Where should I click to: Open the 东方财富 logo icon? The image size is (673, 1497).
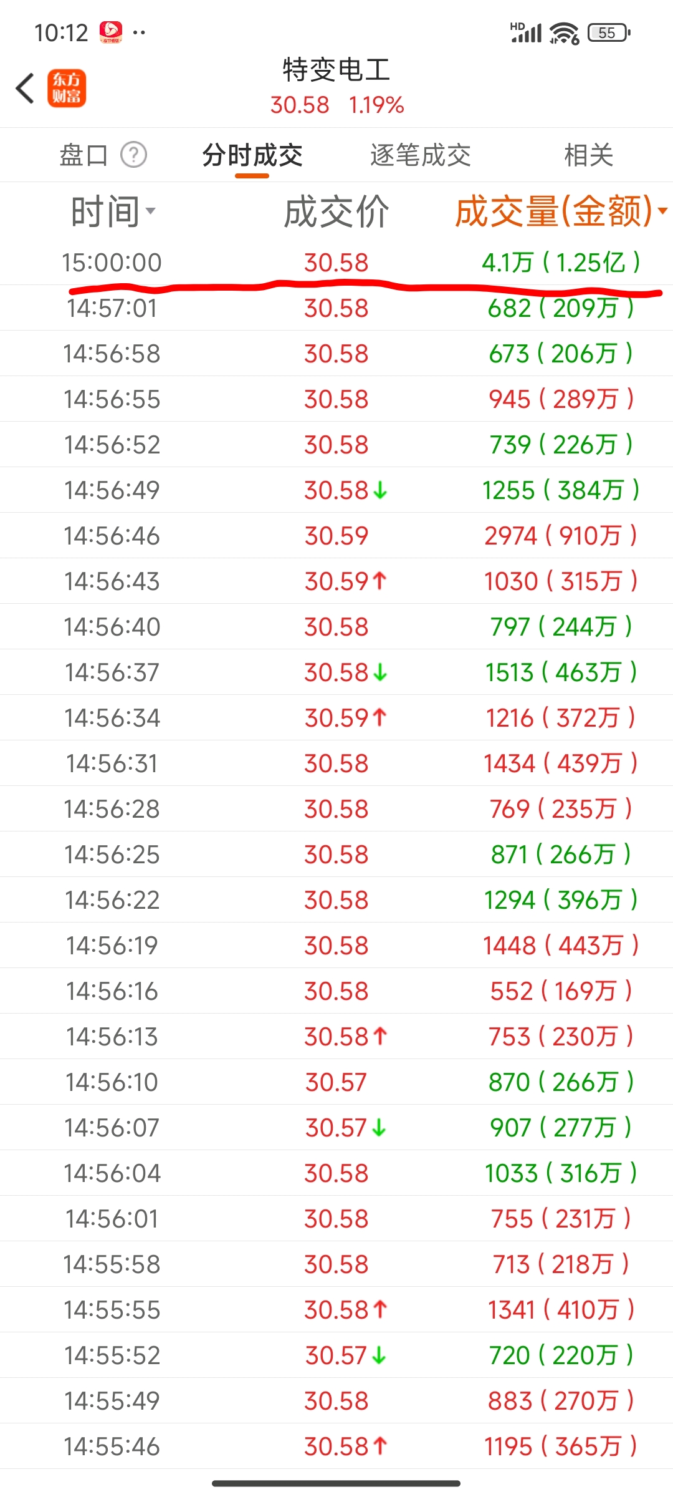[67, 88]
